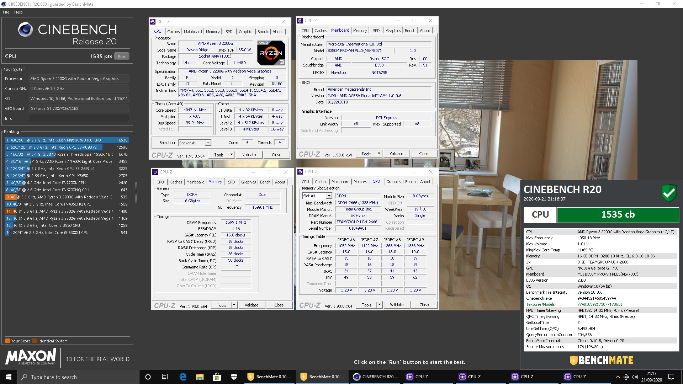
Task: Select the SPD tab in bottom-left CPU-Z window
Action: [232, 182]
